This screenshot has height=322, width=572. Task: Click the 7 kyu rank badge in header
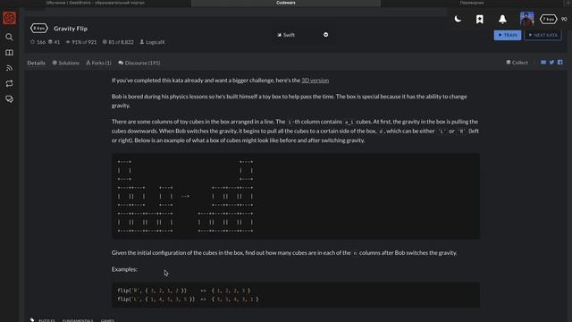click(x=548, y=19)
